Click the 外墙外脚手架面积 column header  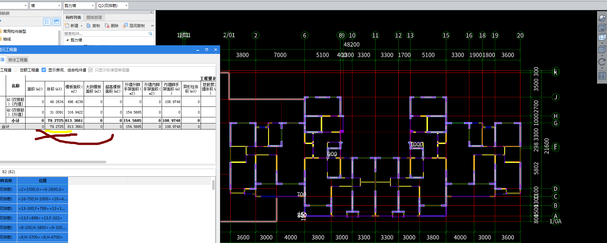pyautogui.click(x=133, y=89)
